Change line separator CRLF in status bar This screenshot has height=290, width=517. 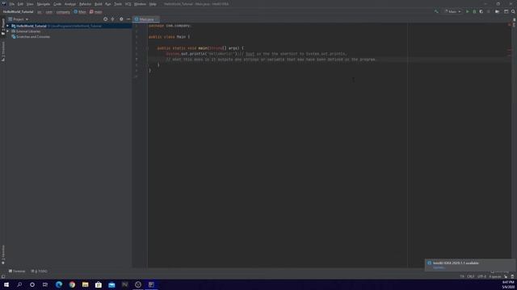coord(470,276)
